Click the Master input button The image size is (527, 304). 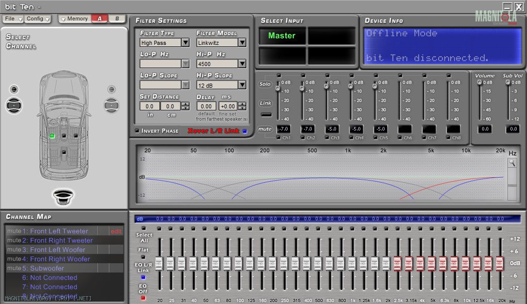[x=282, y=36]
